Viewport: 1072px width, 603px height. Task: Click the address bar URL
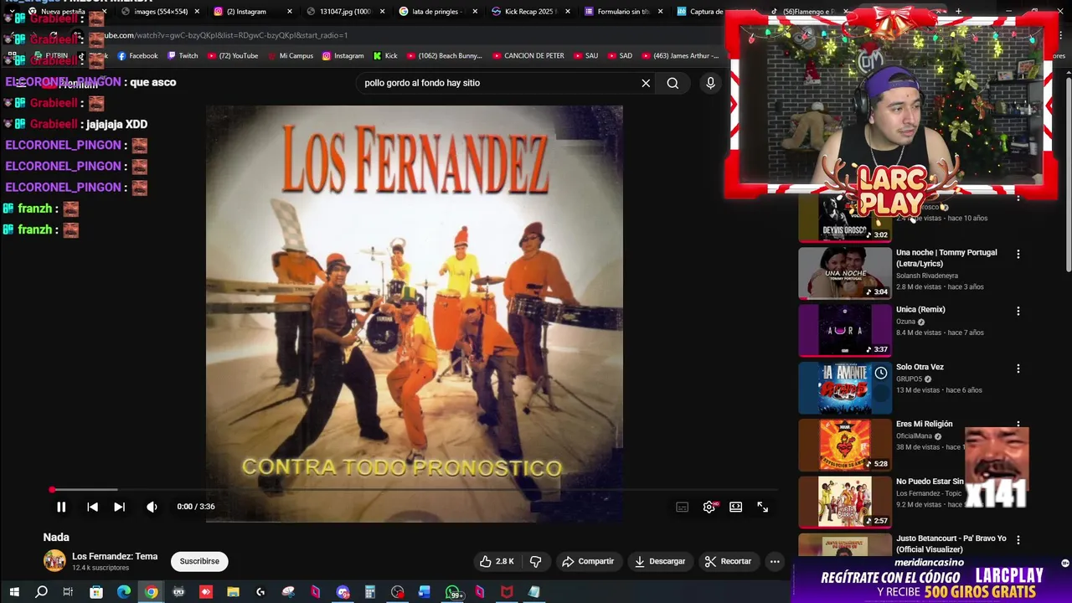(226, 35)
